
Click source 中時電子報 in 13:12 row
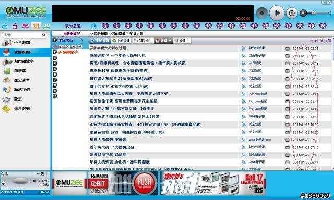pos(257,117)
